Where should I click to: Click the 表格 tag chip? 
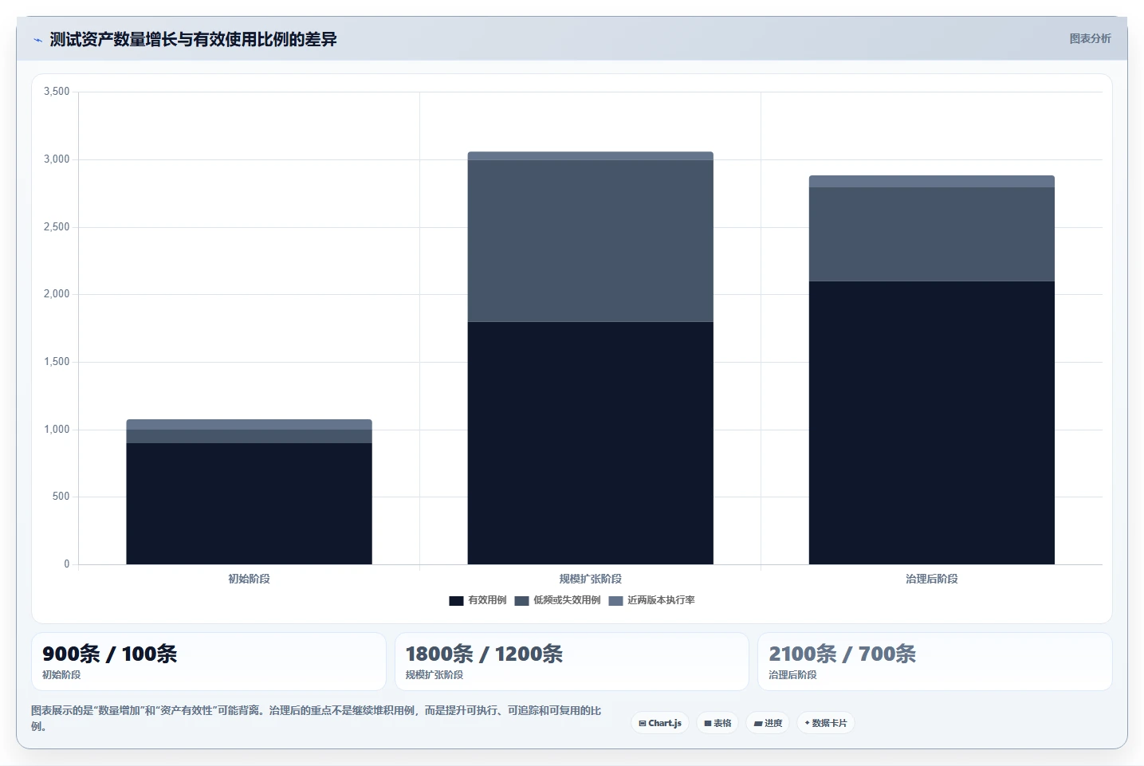click(717, 723)
